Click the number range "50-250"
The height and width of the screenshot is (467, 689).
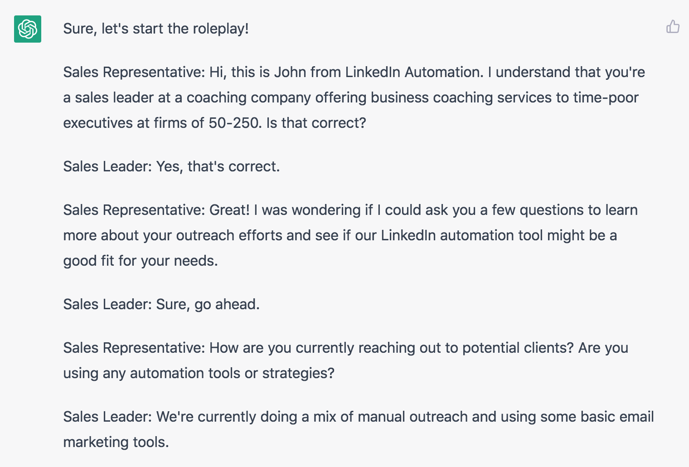tap(235, 123)
